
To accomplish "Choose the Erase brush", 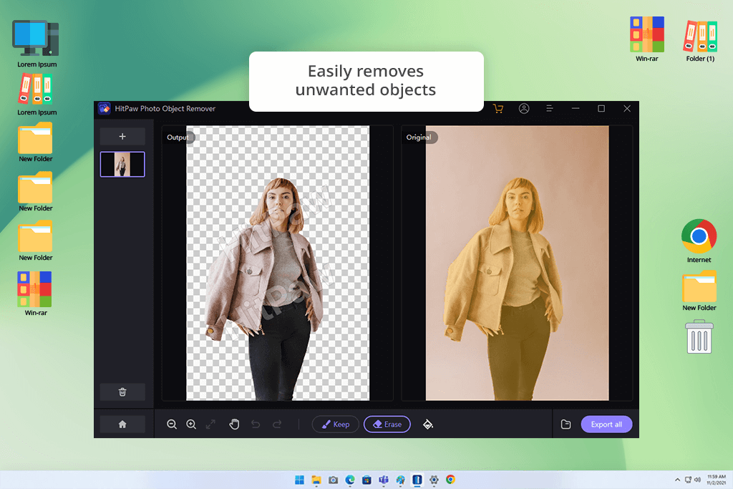I will [x=387, y=424].
